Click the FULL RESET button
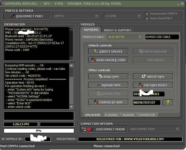The height and width of the screenshot is (150, 186). pos(153,60)
